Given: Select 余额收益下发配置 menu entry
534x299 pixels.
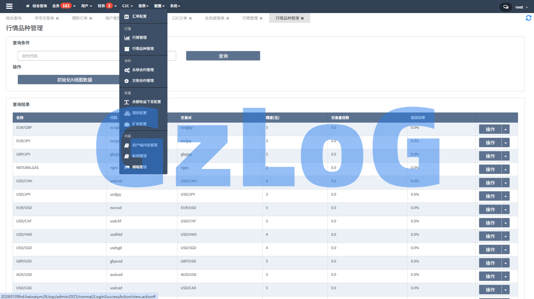Looking at the screenshot, I should pos(146,102).
